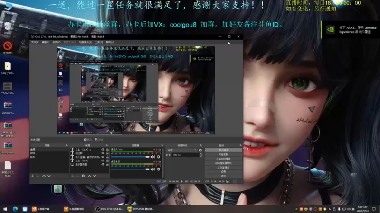The image size is (380, 213).
Task: Mute the microphone/Aux audio speaker icon
Action: [152, 157]
